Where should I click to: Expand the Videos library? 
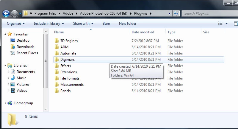click(x=8, y=90)
